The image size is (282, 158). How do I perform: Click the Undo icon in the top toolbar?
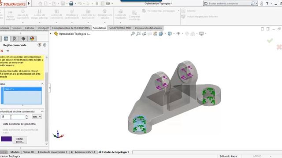click(80, 4)
